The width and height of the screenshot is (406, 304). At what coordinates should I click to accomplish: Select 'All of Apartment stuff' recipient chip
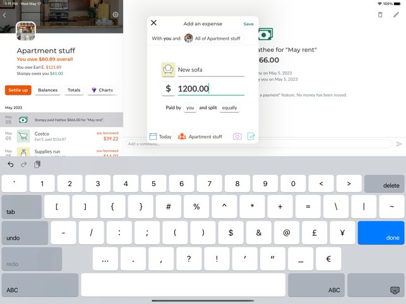[x=215, y=38]
